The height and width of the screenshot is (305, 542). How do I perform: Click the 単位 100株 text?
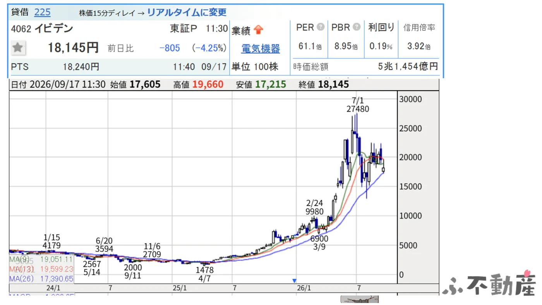tap(255, 67)
